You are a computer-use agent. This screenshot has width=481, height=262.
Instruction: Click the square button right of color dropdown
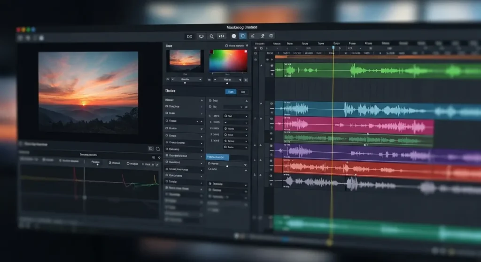click(246, 80)
